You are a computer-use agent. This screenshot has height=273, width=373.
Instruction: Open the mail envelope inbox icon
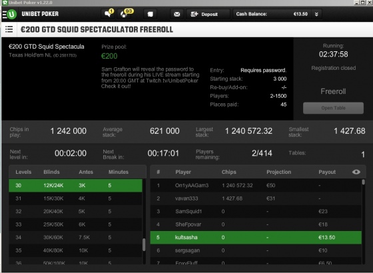pos(177,14)
